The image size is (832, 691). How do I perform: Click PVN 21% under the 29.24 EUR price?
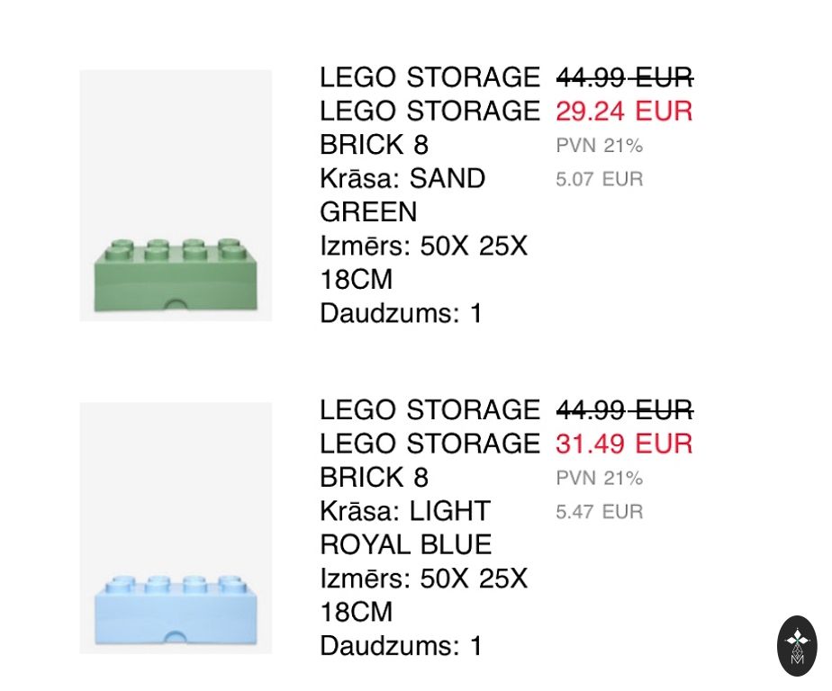click(599, 146)
